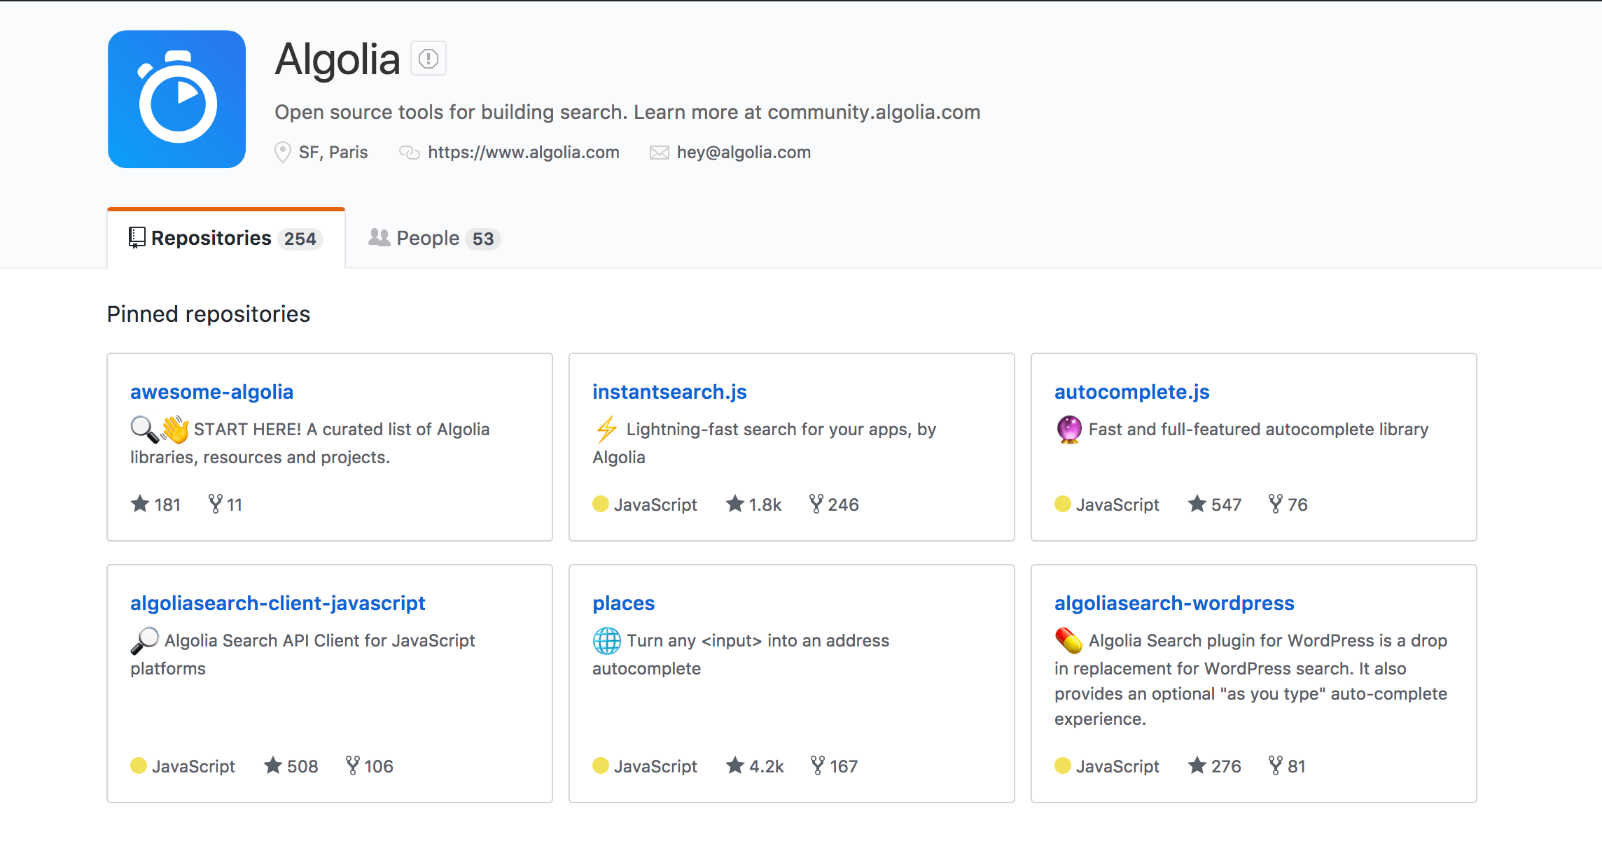Switch to the People tab
This screenshot has width=1602, height=841.
coord(434,238)
